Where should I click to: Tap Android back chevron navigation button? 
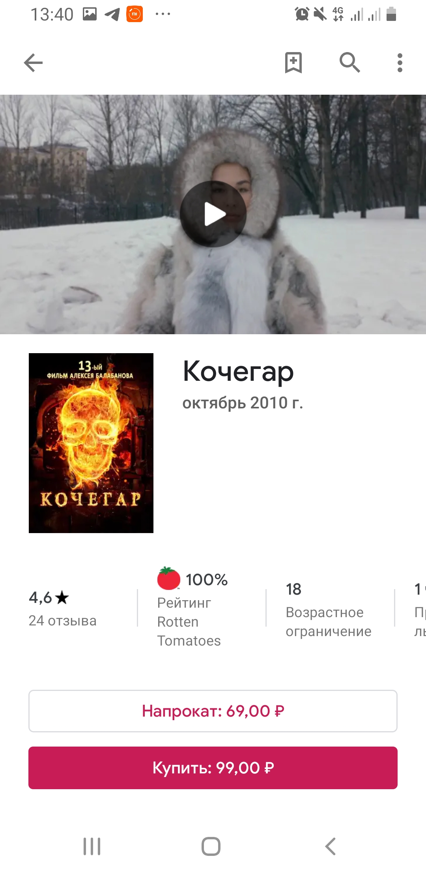click(331, 846)
